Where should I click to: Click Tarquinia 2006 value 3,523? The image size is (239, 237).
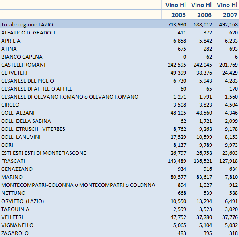tap(206, 209)
